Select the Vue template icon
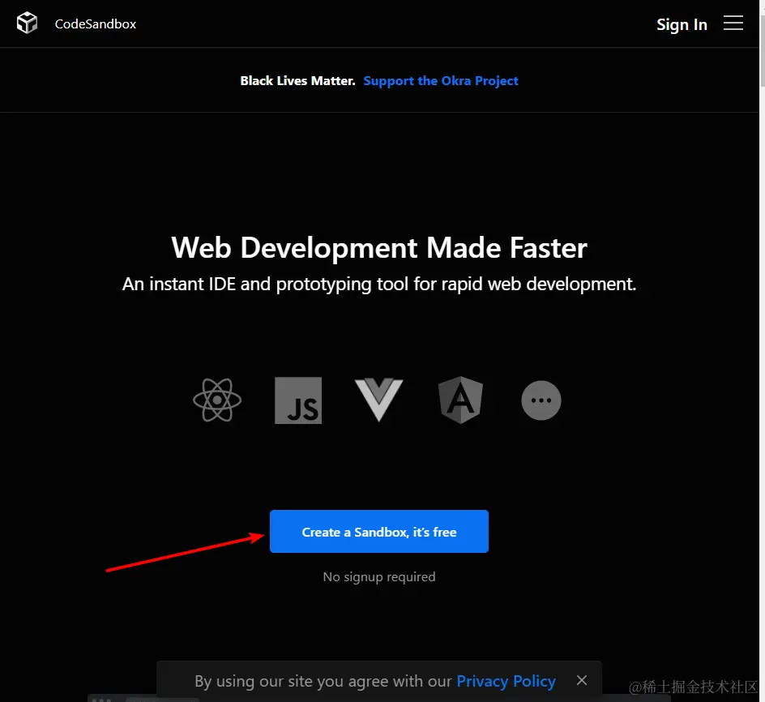The image size is (765, 702). click(x=379, y=400)
